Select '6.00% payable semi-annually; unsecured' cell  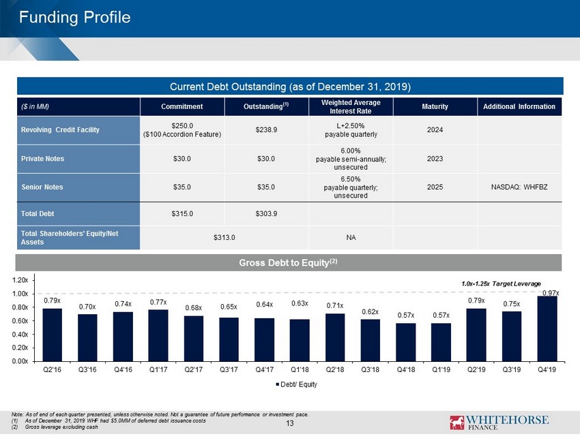351,159
